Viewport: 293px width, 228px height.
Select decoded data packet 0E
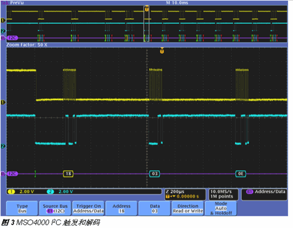click(x=241, y=174)
